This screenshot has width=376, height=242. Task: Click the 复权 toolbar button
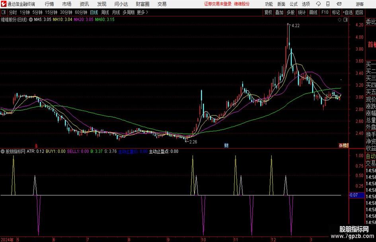[x=268, y=12]
